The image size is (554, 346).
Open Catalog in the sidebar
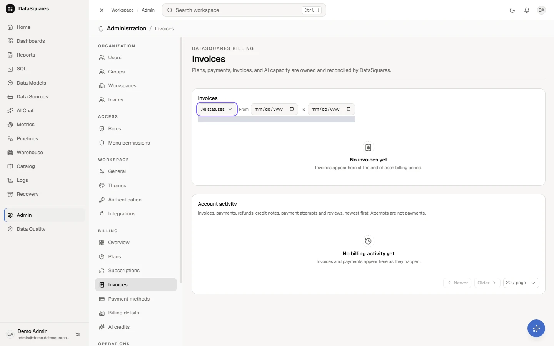pyautogui.click(x=45, y=166)
